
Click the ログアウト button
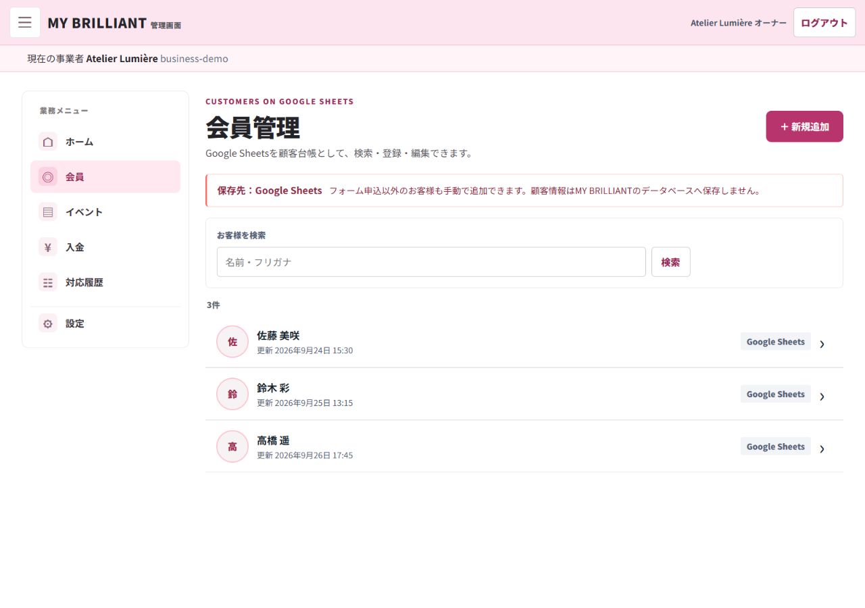[x=824, y=22]
